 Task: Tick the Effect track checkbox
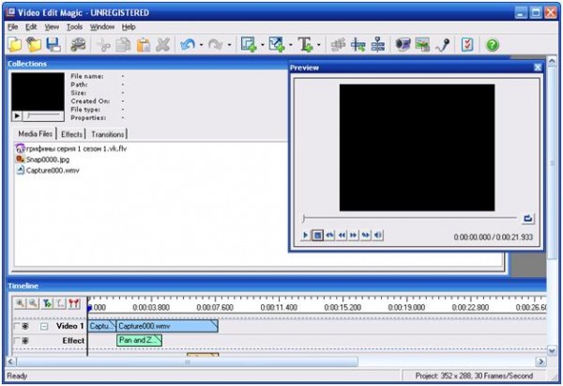tap(17, 340)
